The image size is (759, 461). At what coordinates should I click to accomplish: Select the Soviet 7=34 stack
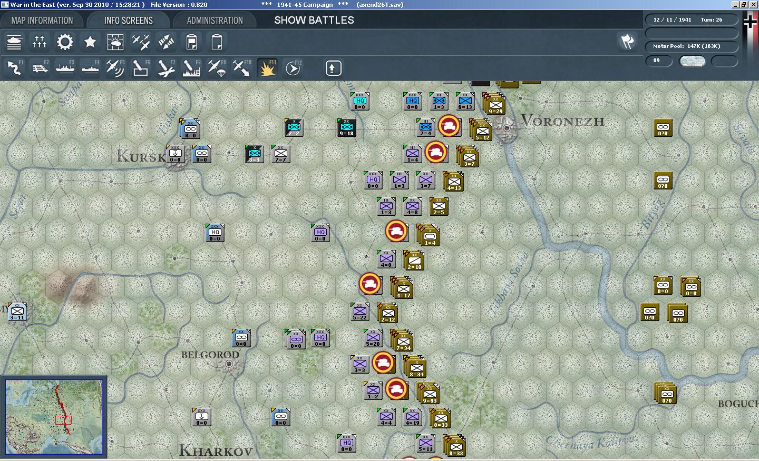tap(402, 340)
